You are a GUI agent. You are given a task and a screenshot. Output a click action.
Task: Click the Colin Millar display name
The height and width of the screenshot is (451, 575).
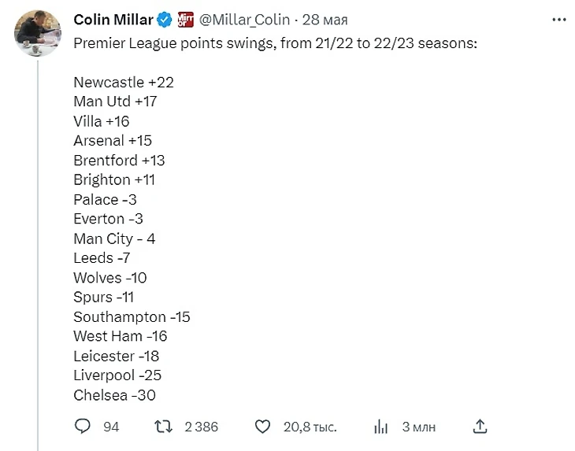point(113,20)
